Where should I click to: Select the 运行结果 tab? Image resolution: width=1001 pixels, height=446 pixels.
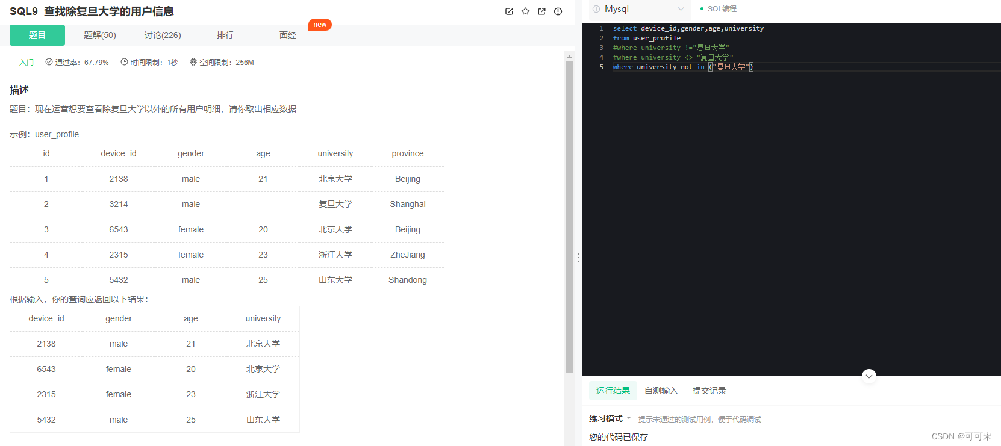coord(613,391)
